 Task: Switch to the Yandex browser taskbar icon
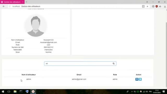tap(33, 92)
